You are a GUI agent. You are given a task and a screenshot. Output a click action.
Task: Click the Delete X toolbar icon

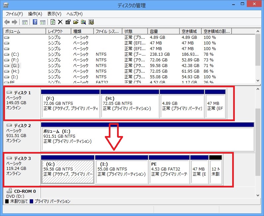60,22
